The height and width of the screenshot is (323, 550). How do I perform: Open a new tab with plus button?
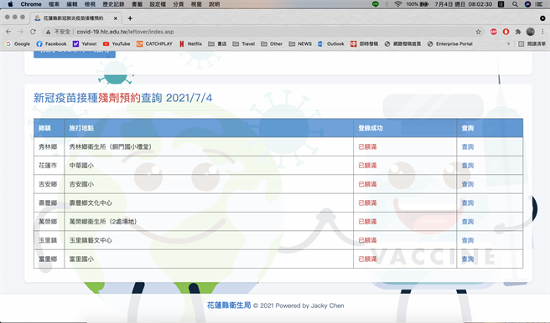130,18
